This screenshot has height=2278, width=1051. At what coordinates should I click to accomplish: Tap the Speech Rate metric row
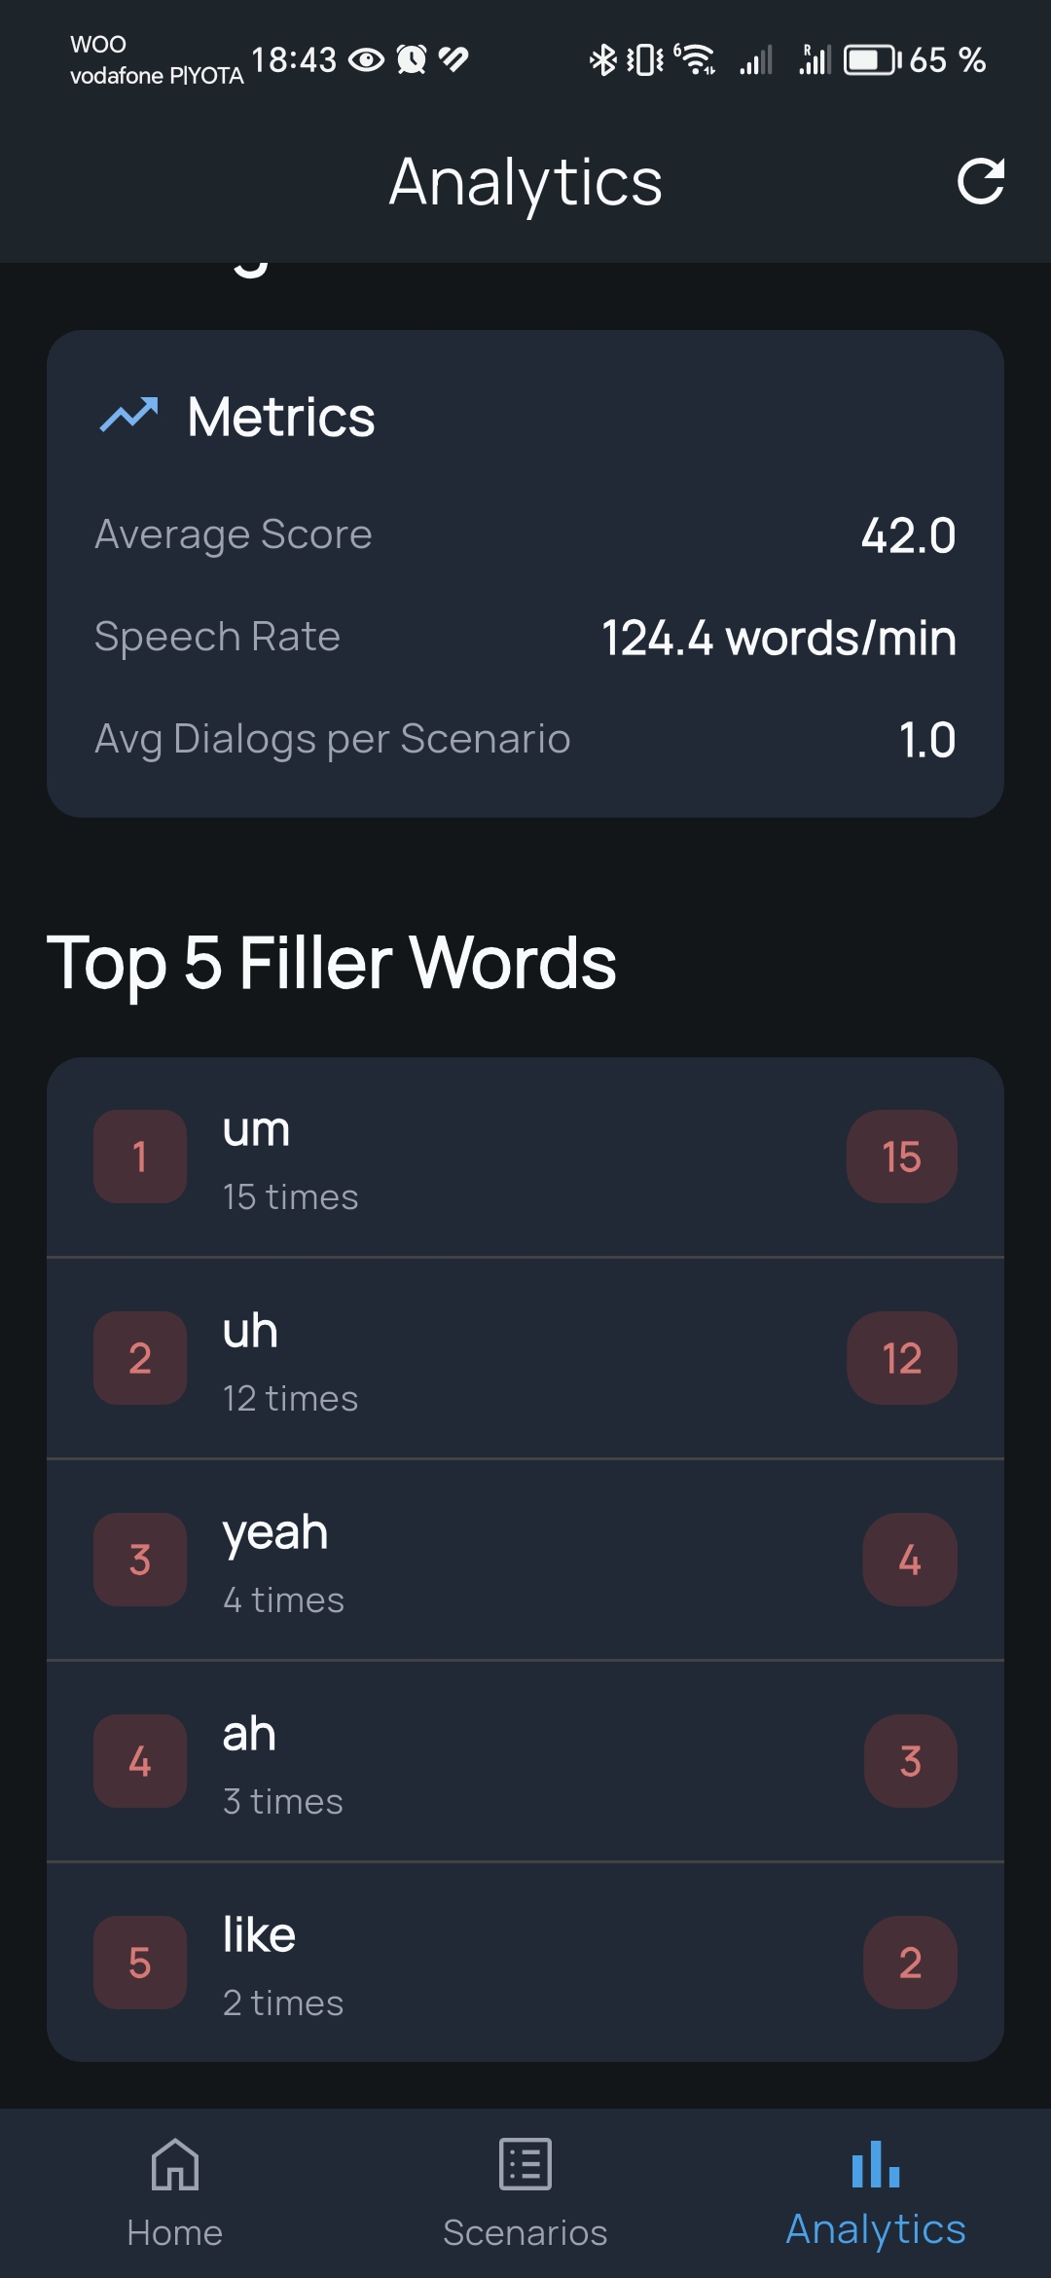tap(525, 638)
